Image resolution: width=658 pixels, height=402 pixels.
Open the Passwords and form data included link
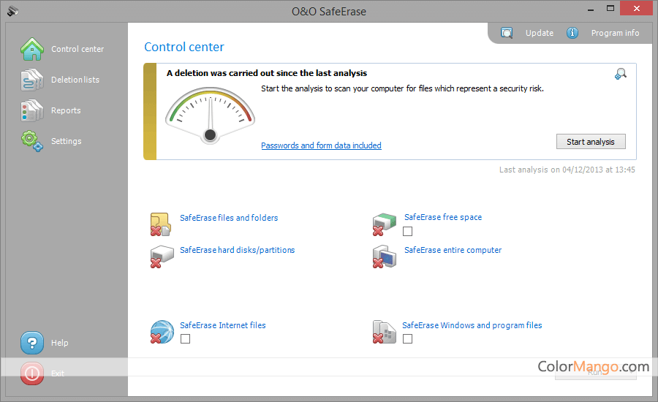point(321,145)
